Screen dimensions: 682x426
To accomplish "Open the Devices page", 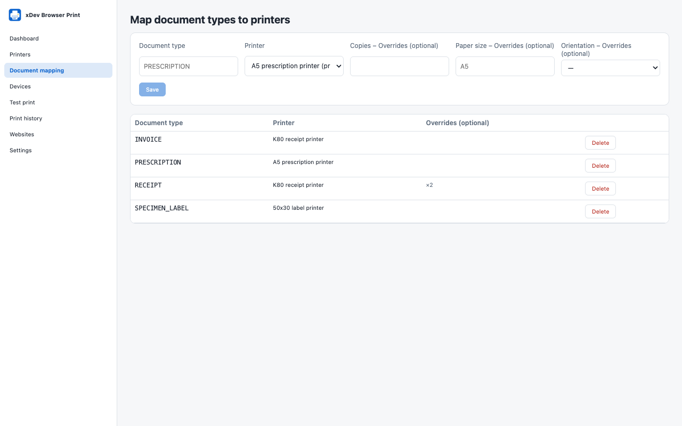I will click(x=58, y=86).
